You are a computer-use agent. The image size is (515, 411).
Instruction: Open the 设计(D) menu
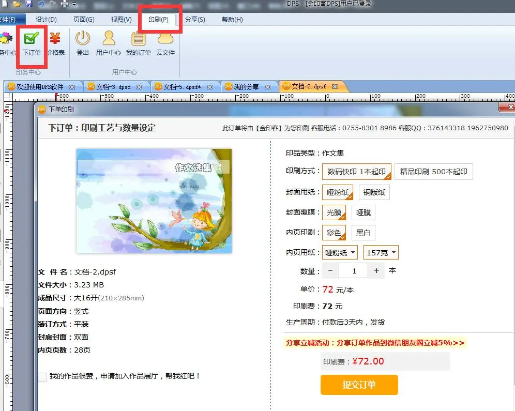46,20
